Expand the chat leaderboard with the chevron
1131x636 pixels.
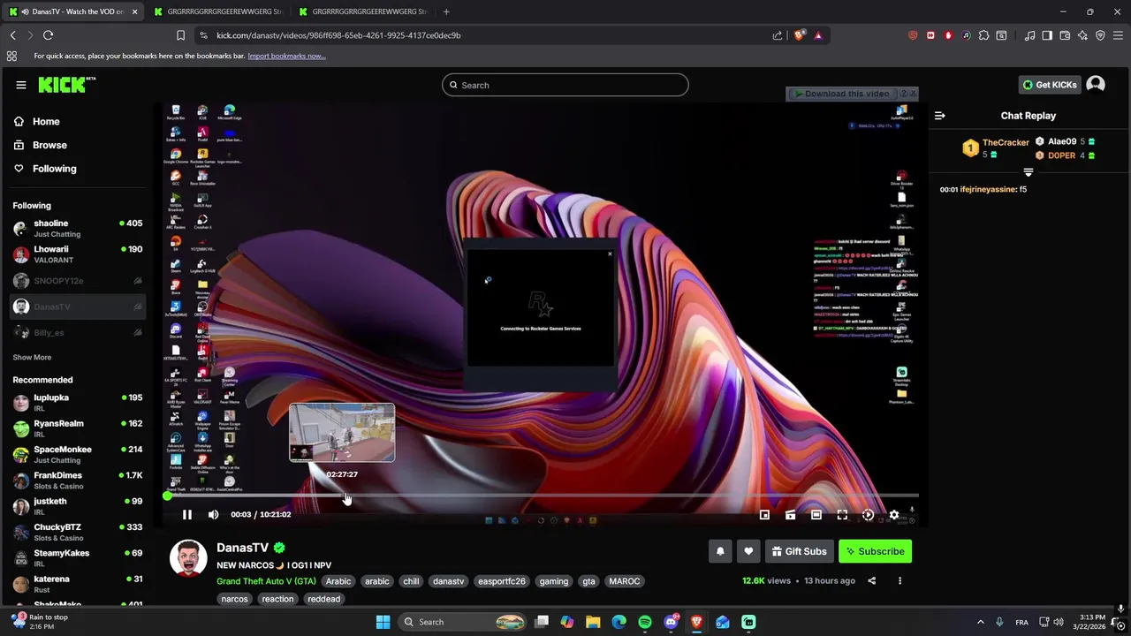point(1028,172)
